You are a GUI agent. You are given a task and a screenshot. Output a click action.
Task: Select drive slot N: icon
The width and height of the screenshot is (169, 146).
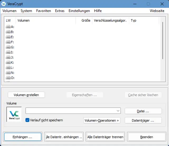coord(8,73)
